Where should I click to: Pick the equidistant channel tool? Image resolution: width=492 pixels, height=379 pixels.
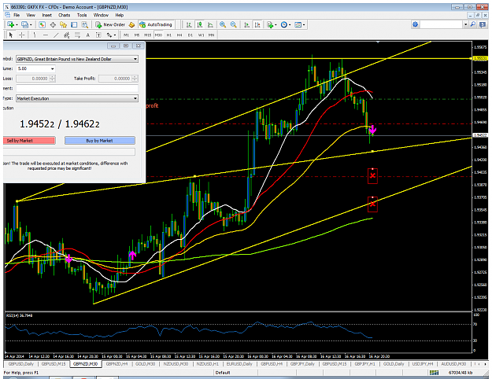coord(67,35)
